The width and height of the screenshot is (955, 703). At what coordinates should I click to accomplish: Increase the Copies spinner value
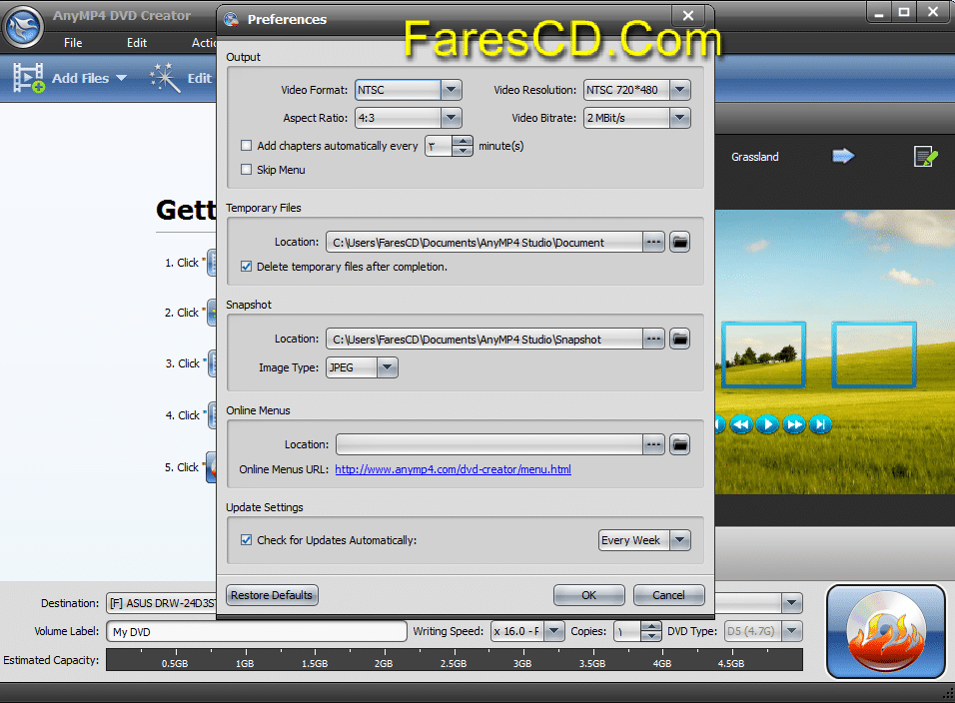(x=651, y=626)
